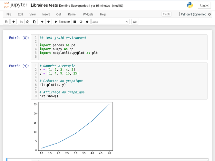This screenshot has width=215, height=161.
Task: Click the 'import pandas as pd' line
Action: pyautogui.click(x=57, y=45)
